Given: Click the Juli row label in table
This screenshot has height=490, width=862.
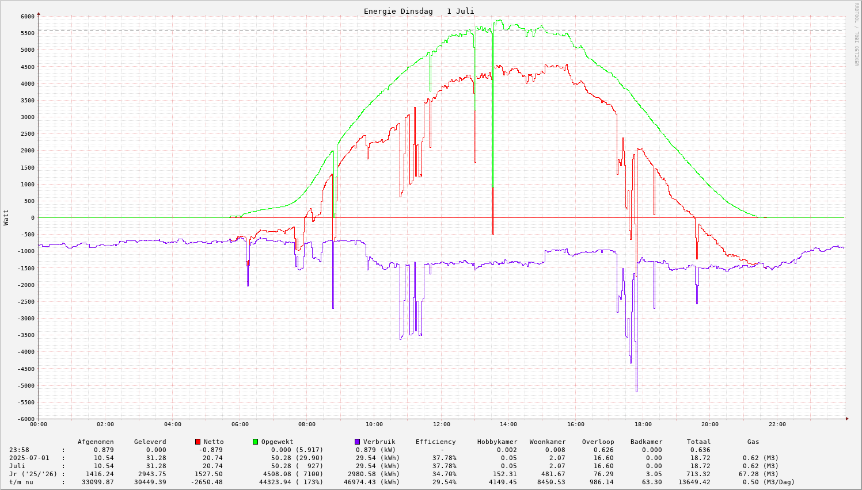Looking at the screenshot, I should coord(17,466).
